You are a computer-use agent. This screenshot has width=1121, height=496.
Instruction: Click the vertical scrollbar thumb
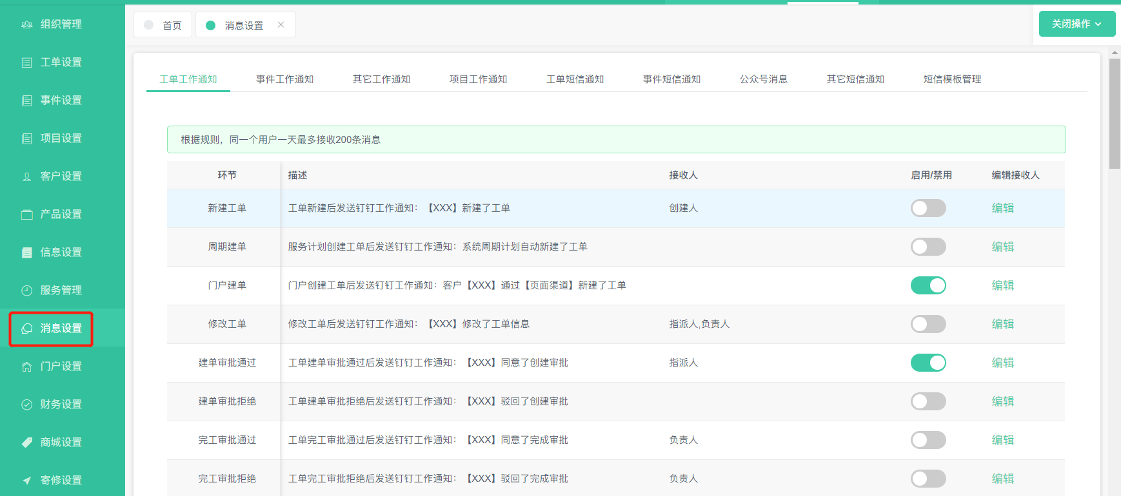pos(1115,114)
